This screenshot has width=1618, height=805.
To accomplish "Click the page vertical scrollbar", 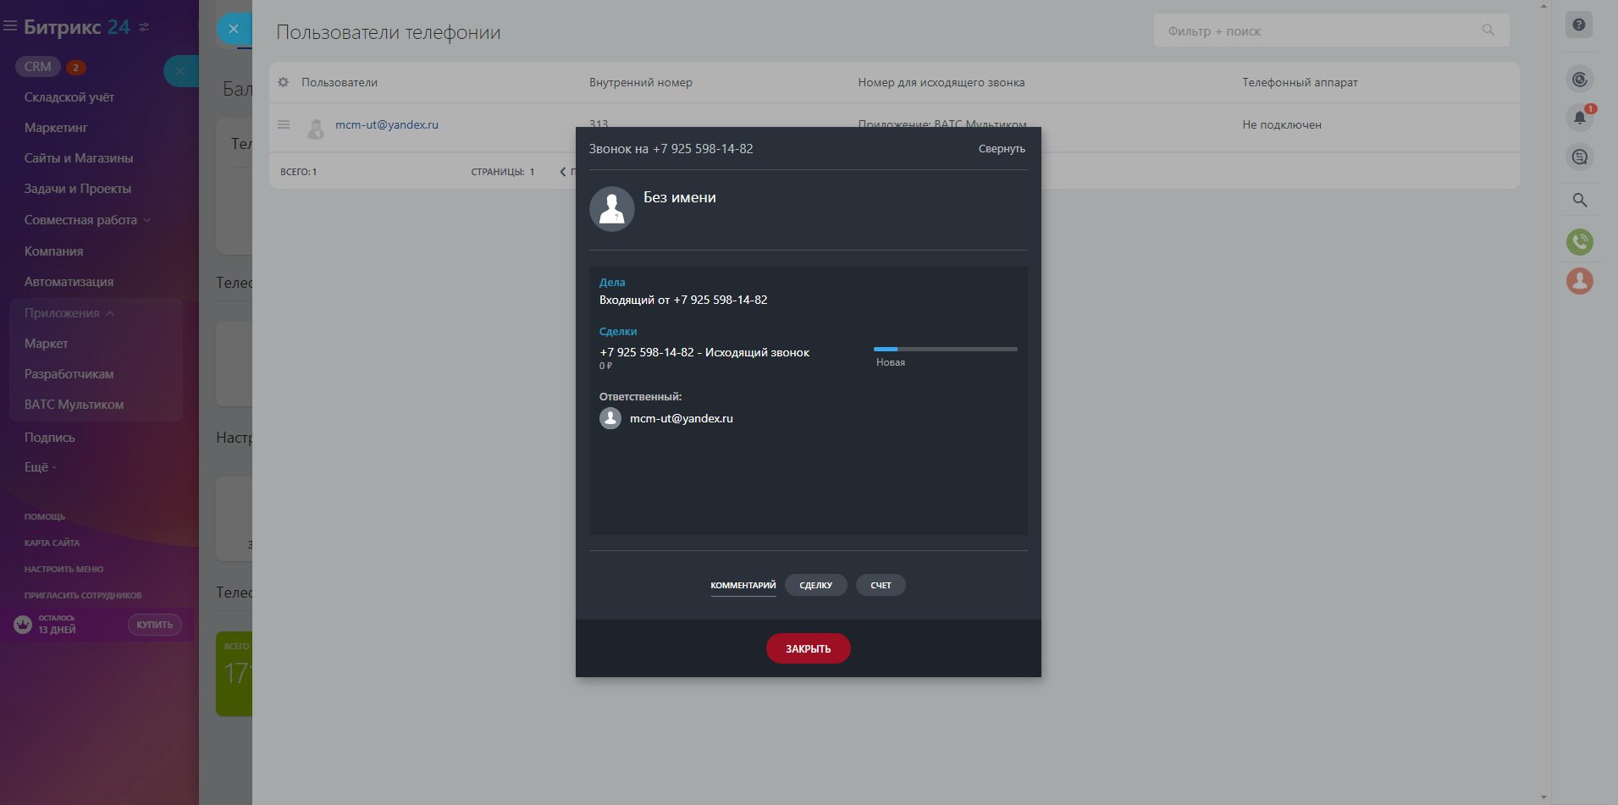I will 1543,402.
